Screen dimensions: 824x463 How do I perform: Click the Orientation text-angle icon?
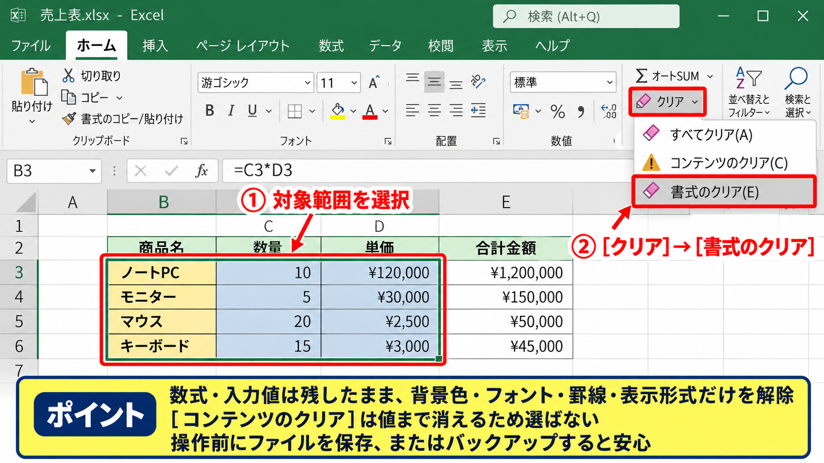[478, 81]
